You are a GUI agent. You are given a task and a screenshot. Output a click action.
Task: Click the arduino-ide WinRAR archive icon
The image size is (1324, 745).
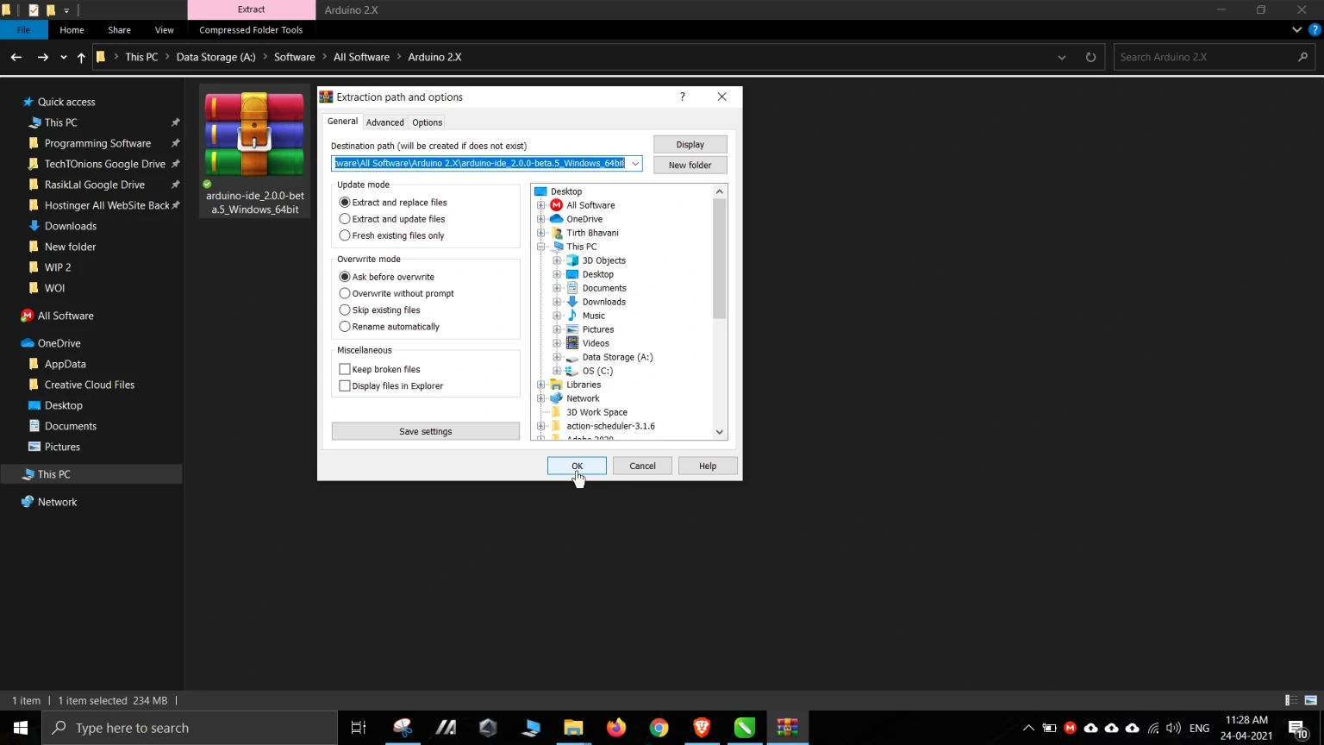(254, 135)
